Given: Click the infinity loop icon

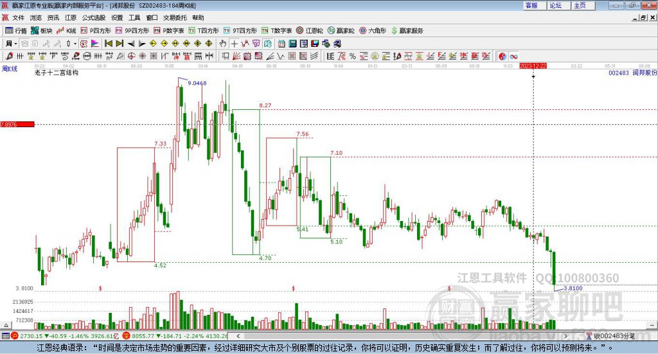Looking at the screenshot, I should (513, 56).
